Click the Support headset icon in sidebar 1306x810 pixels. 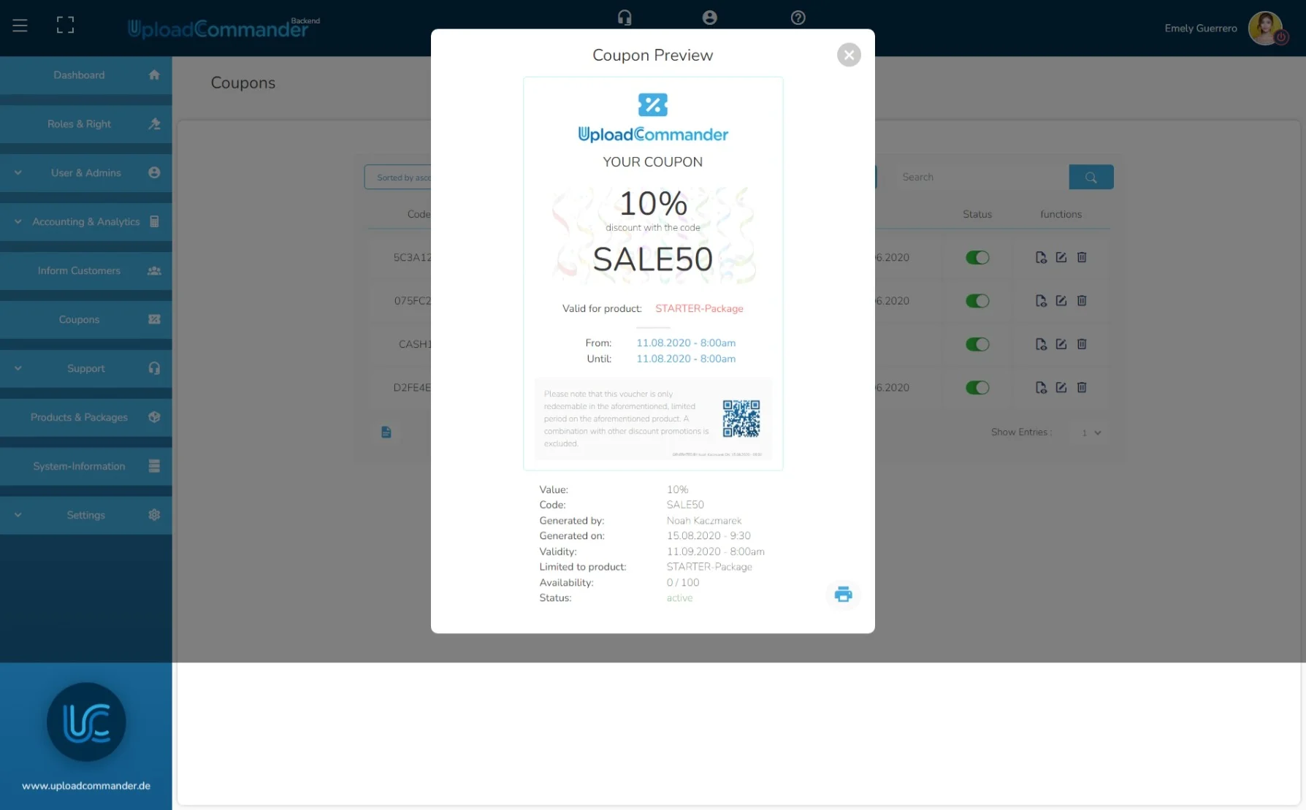(x=154, y=369)
